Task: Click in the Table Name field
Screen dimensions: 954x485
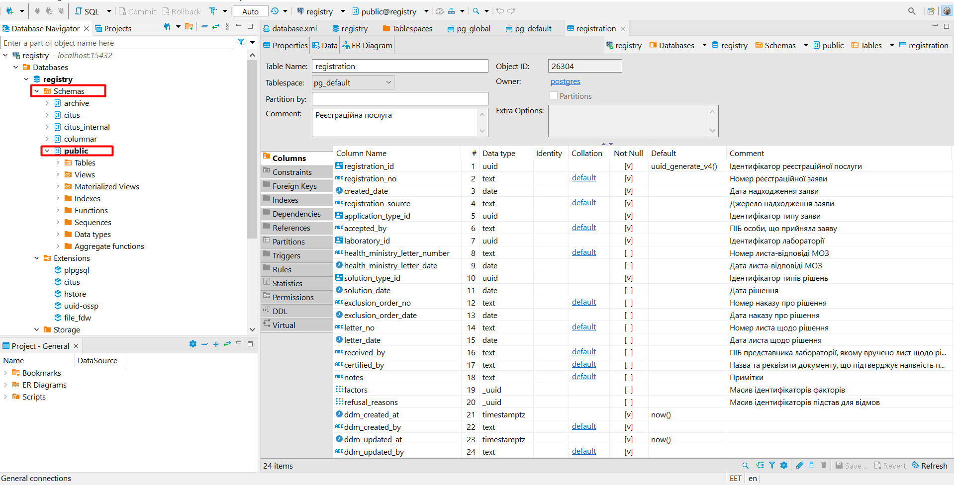Action: [399, 66]
